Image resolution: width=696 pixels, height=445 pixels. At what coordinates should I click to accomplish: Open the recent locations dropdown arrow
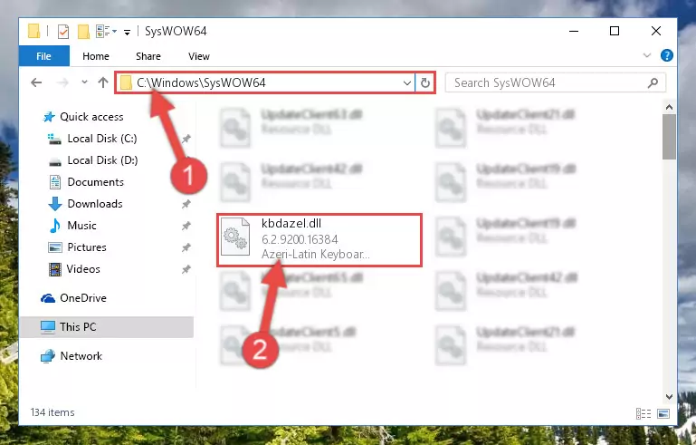84,82
